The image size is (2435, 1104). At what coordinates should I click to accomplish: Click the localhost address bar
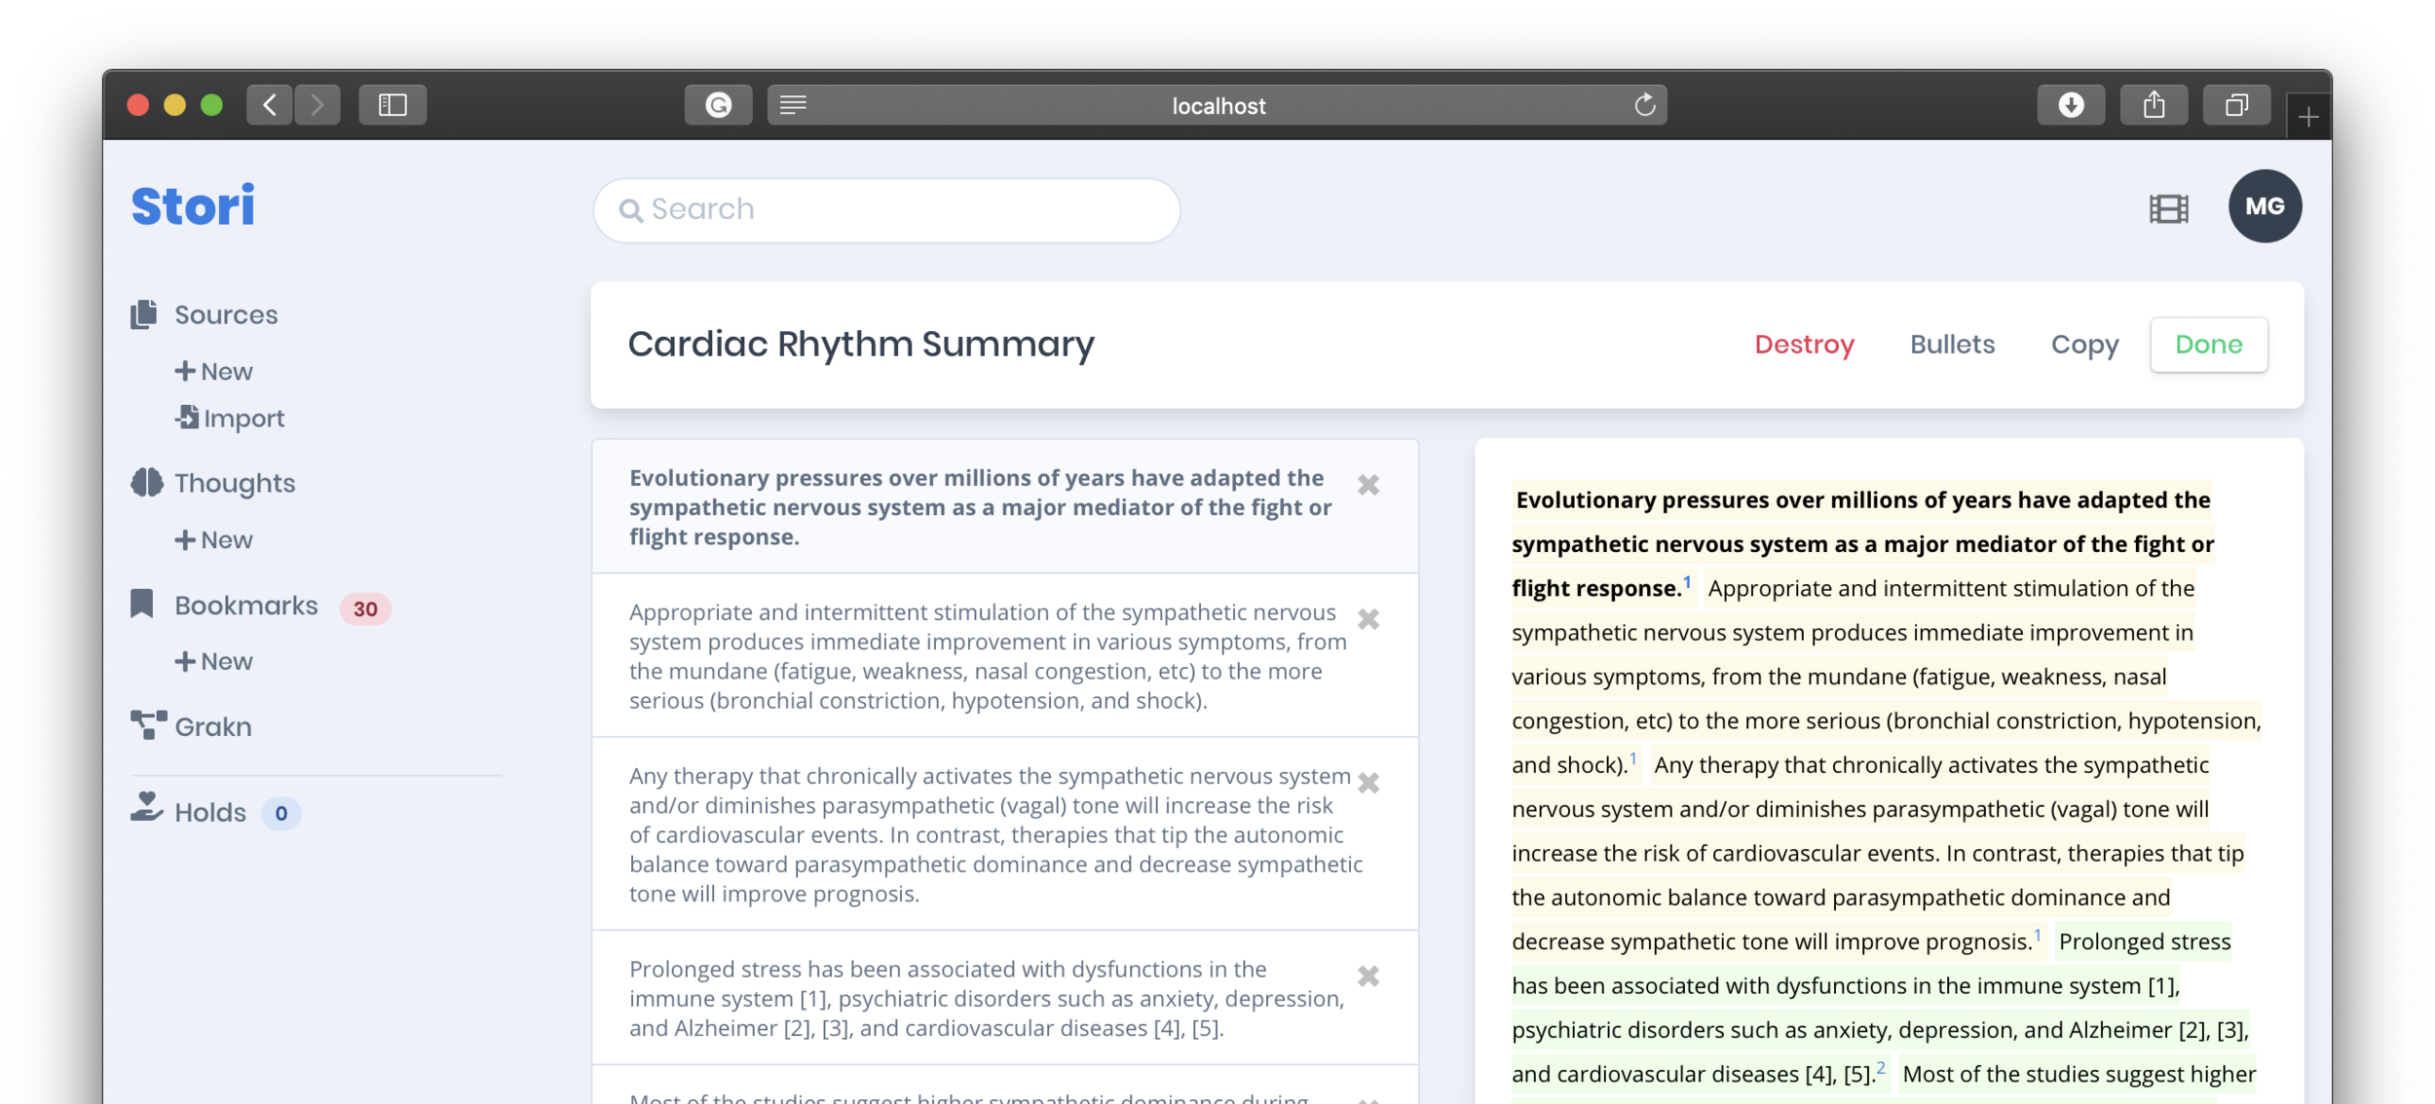[1217, 105]
